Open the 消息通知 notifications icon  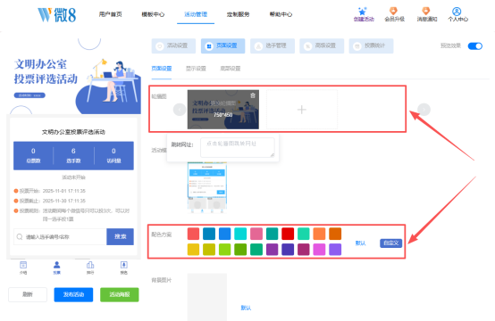coord(426,11)
